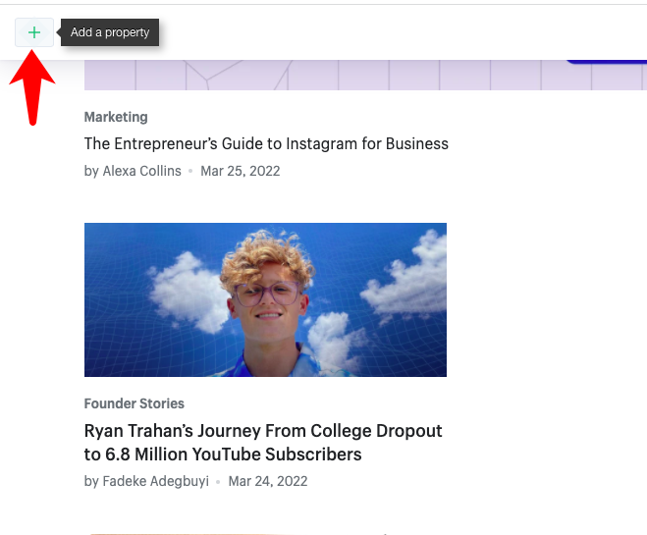
Task: Click the dot separator after Fadeke Adegbuyi
Action: click(x=219, y=481)
